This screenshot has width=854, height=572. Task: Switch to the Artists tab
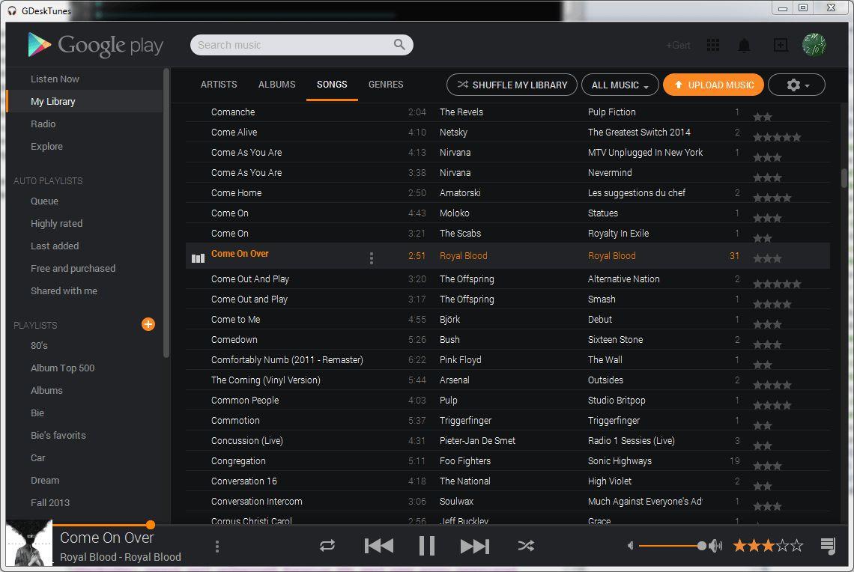tap(219, 85)
